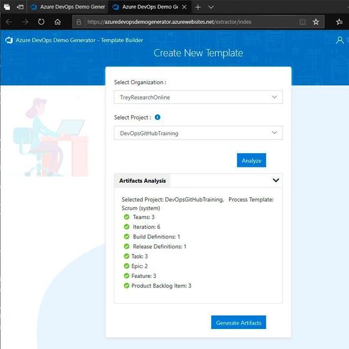The width and height of the screenshot is (349, 349).
Task: Click the green check beside Feature
Action: [127, 276]
